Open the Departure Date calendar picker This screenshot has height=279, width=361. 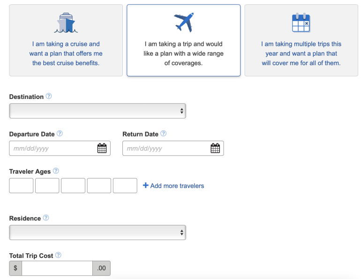pyautogui.click(x=102, y=148)
